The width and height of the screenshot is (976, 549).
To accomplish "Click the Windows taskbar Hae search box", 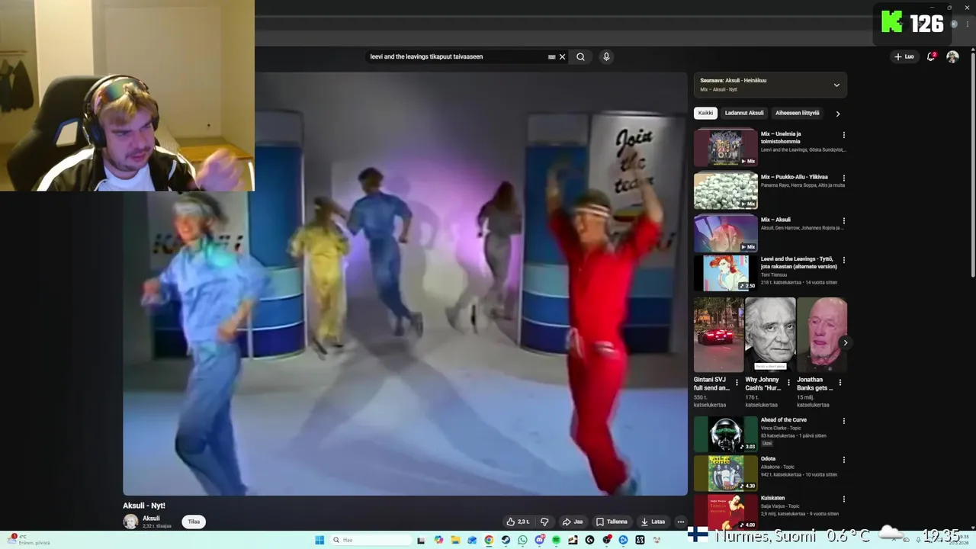I will pyautogui.click(x=371, y=540).
